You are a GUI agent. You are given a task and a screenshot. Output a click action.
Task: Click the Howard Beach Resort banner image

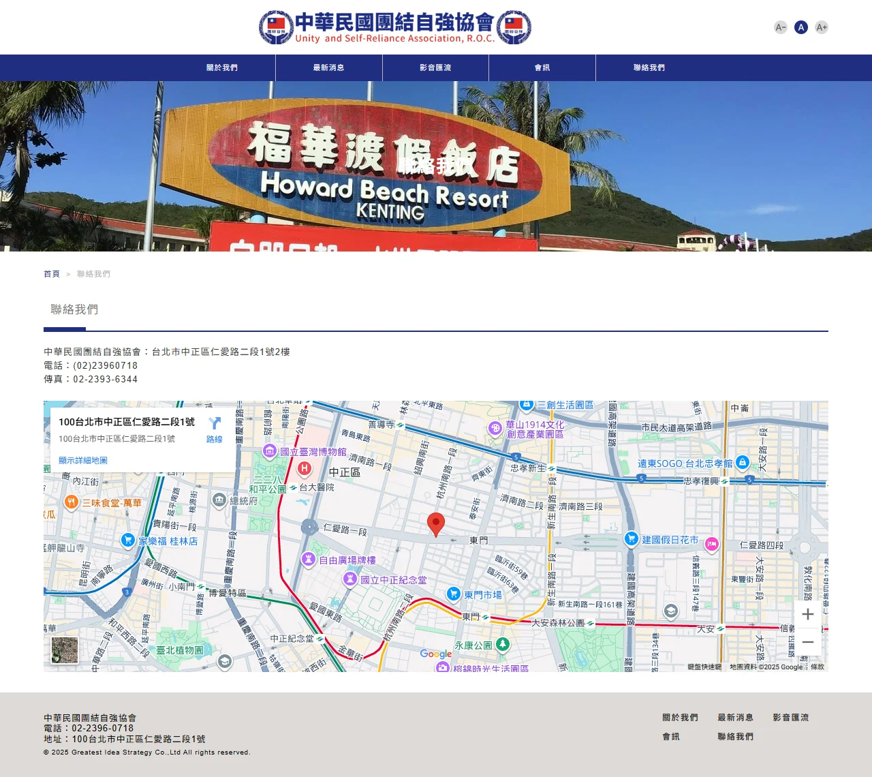(436, 166)
